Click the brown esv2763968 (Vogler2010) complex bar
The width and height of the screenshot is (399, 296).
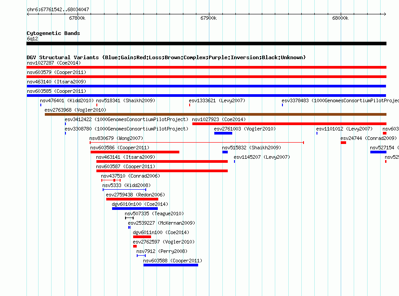coord(216,114)
